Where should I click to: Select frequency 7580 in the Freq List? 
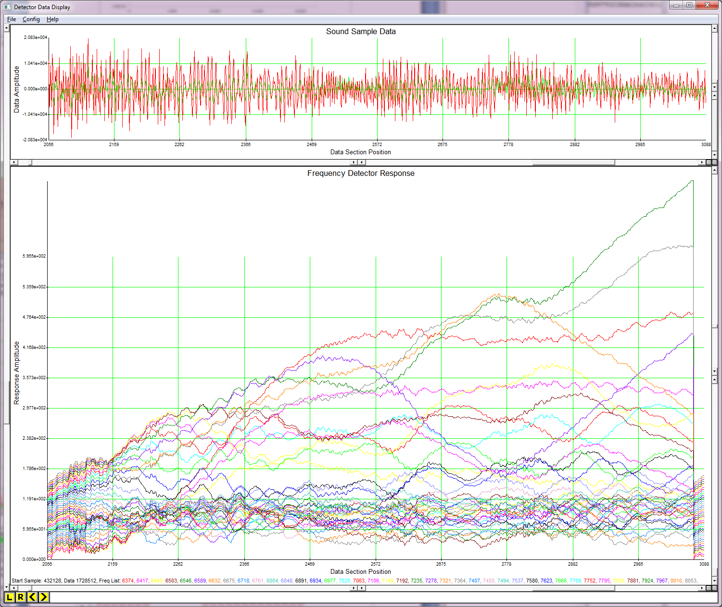(532, 581)
